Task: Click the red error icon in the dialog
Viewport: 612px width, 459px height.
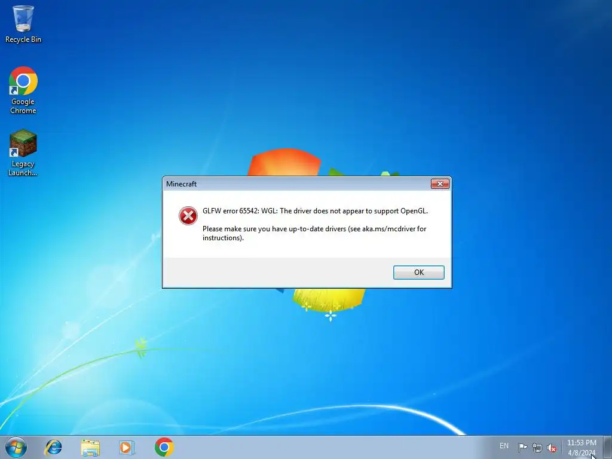Action: tap(188, 216)
